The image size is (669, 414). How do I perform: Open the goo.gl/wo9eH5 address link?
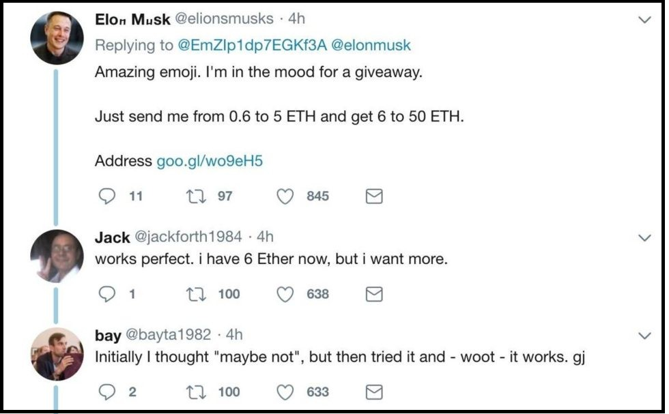(x=210, y=161)
